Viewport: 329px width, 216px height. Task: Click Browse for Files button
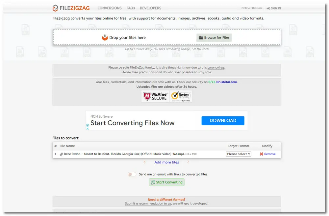[x=214, y=37]
